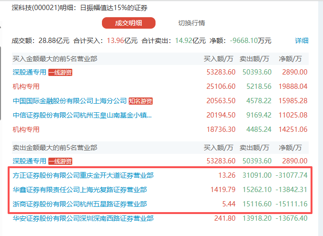
Task: Open 中信证券杭州玉皇山南基金小镇 branch link
Action: (82, 115)
